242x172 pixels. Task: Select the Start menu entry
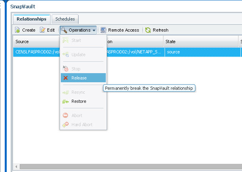pos(83,40)
